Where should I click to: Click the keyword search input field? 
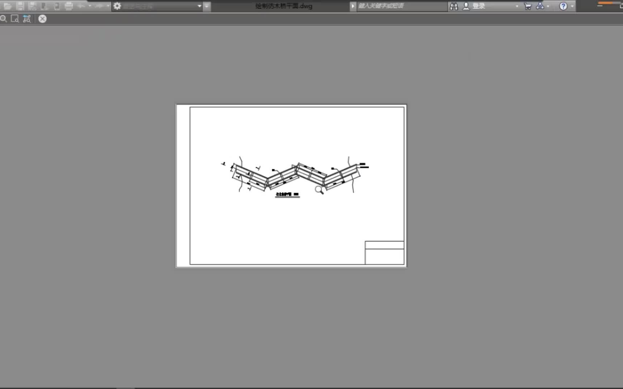click(x=402, y=6)
